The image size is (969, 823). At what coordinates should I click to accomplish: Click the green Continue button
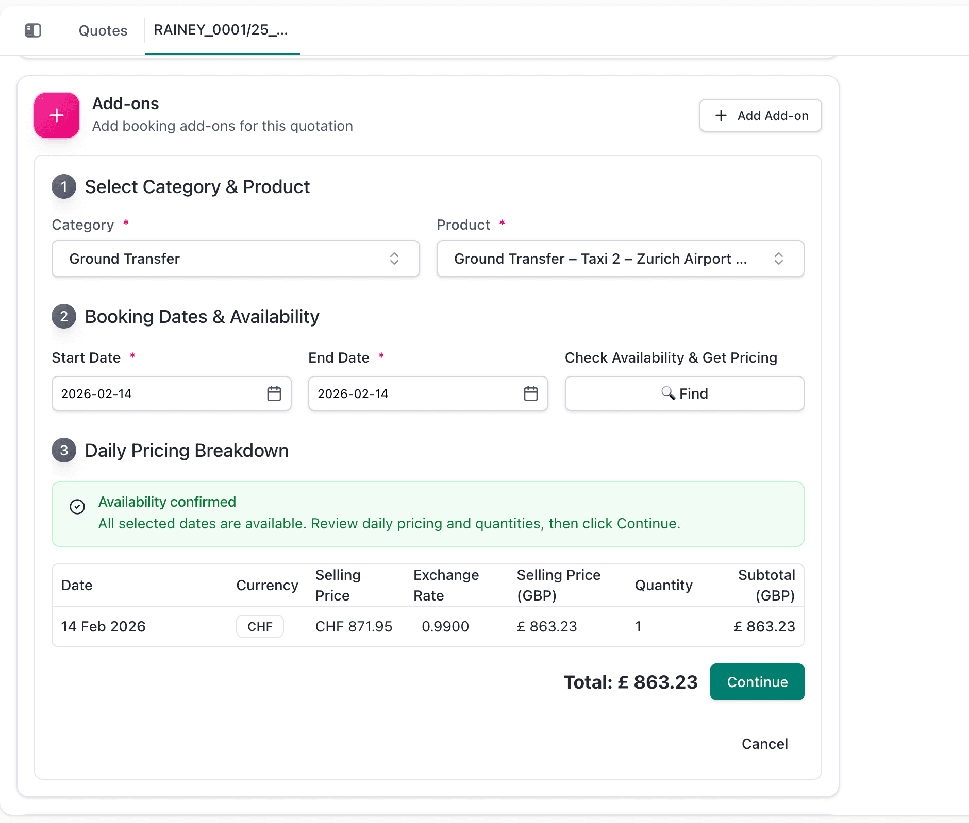click(x=757, y=682)
